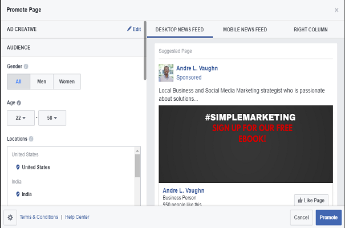Image resolution: width=345 pixels, height=228 pixels.
Task: Click the Locations info icon
Action: pos(31,139)
